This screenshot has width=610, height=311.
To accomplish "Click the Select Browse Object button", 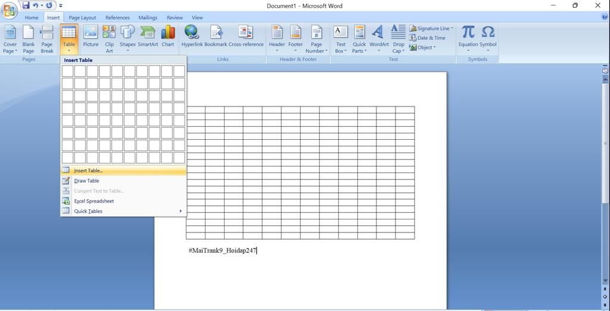I will (605, 297).
